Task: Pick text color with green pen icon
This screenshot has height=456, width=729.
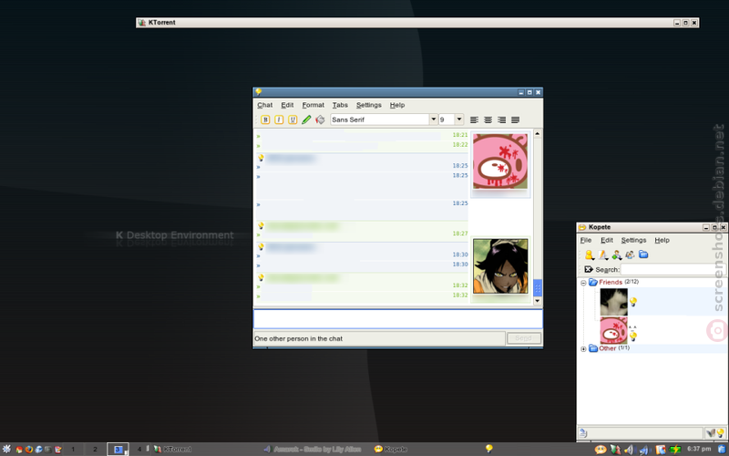Action: [x=306, y=119]
